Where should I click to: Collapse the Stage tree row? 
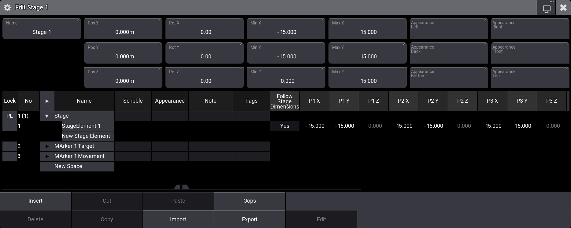47,116
